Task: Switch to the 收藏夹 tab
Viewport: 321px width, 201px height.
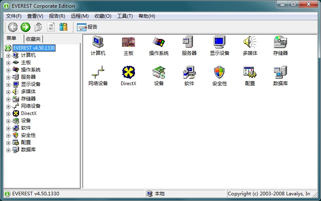Action: [33, 39]
